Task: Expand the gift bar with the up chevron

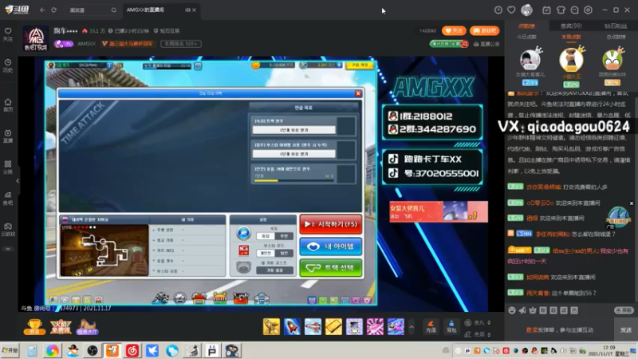Action: (x=412, y=327)
